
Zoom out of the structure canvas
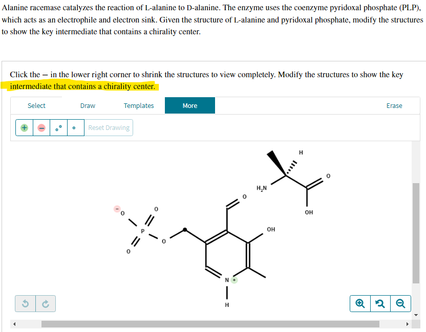(x=400, y=303)
